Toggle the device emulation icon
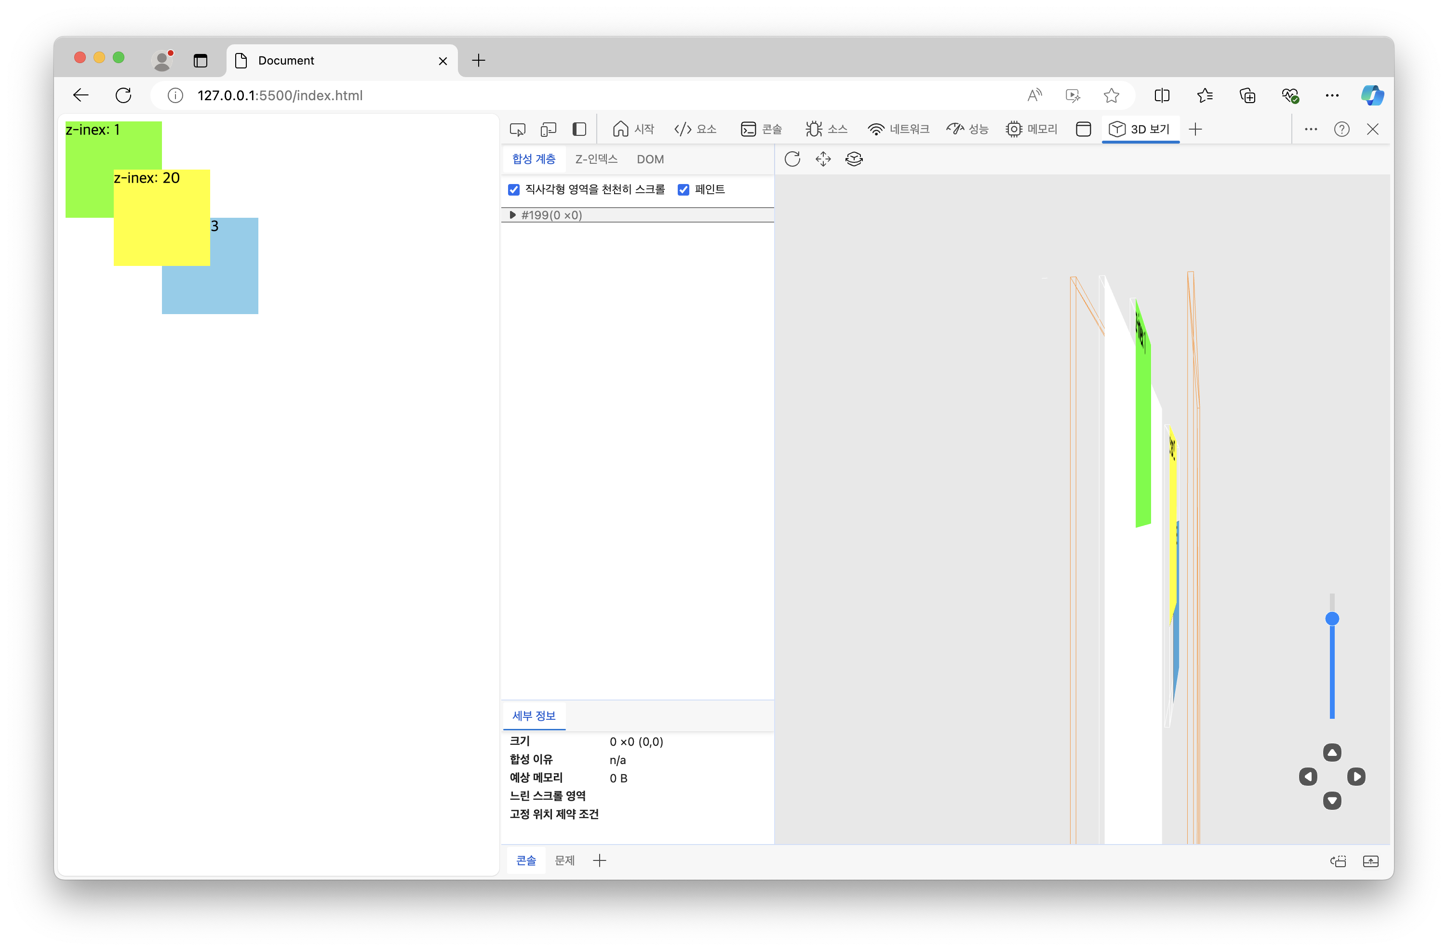Viewport: 1448px width, 951px height. 548,129
